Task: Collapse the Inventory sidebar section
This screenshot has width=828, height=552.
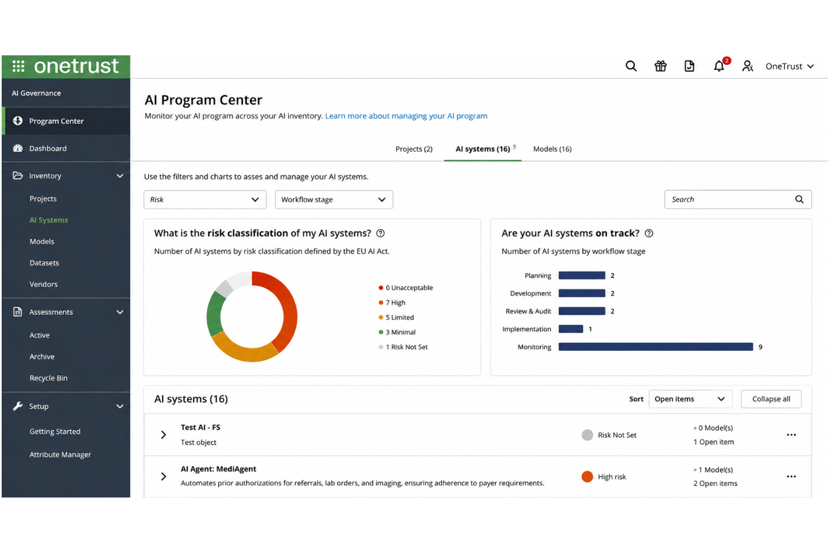Action: pos(120,176)
